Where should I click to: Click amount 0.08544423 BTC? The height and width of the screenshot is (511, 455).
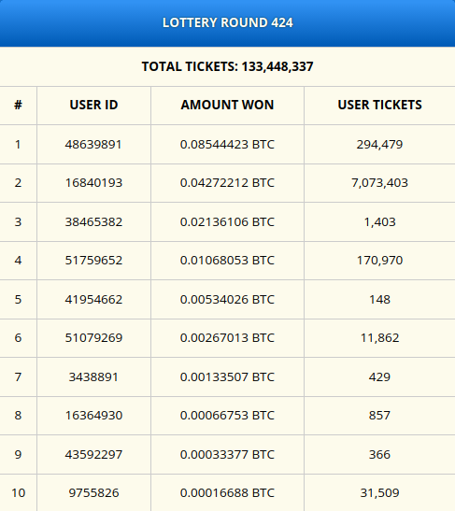228,145
